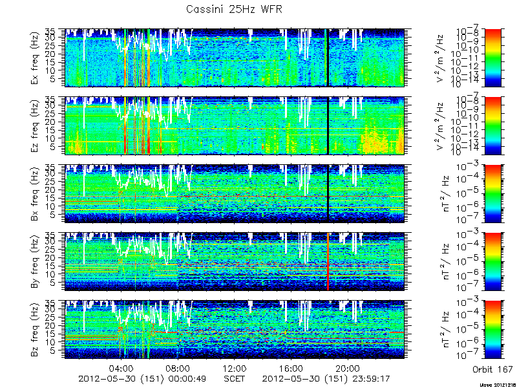The width and height of the screenshot is (517, 388).
Task: Click the 16:00 time tick label
Action: click(291, 368)
